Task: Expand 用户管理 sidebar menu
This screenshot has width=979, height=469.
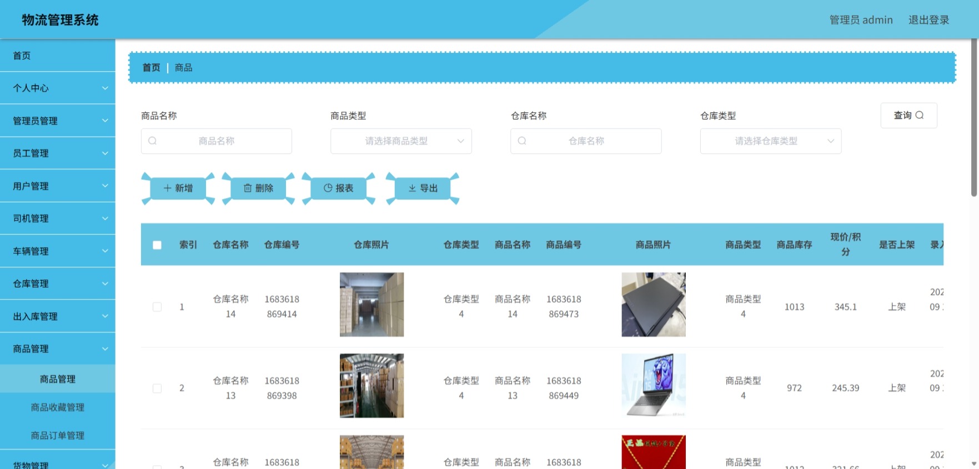Action: pyautogui.click(x=58, y=186)
